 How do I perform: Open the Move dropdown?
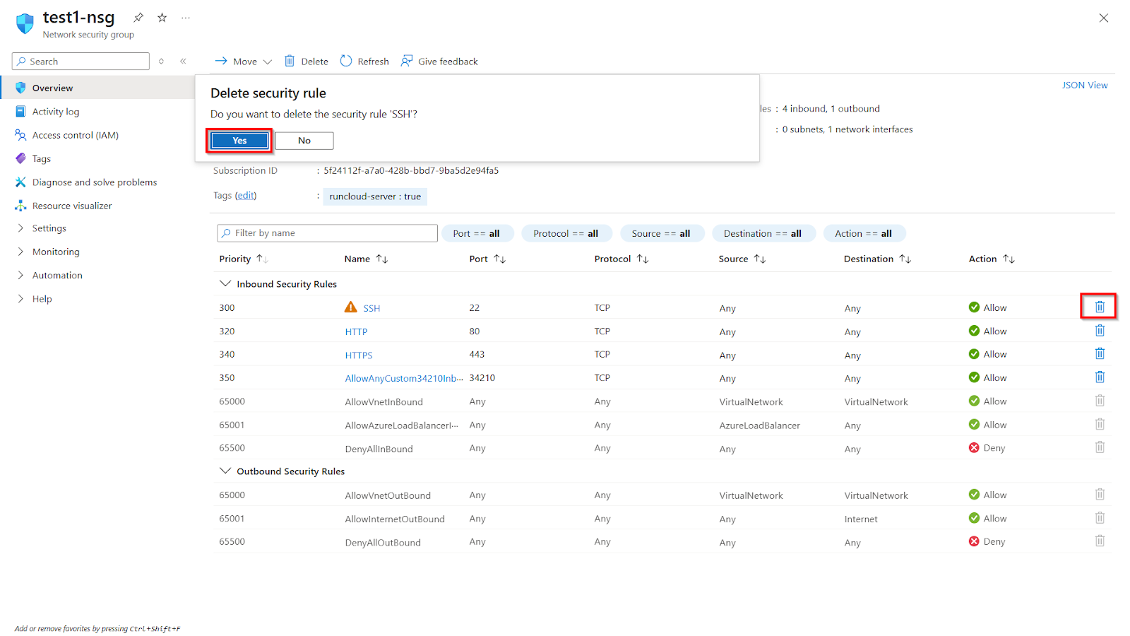[x=243, y=61]
